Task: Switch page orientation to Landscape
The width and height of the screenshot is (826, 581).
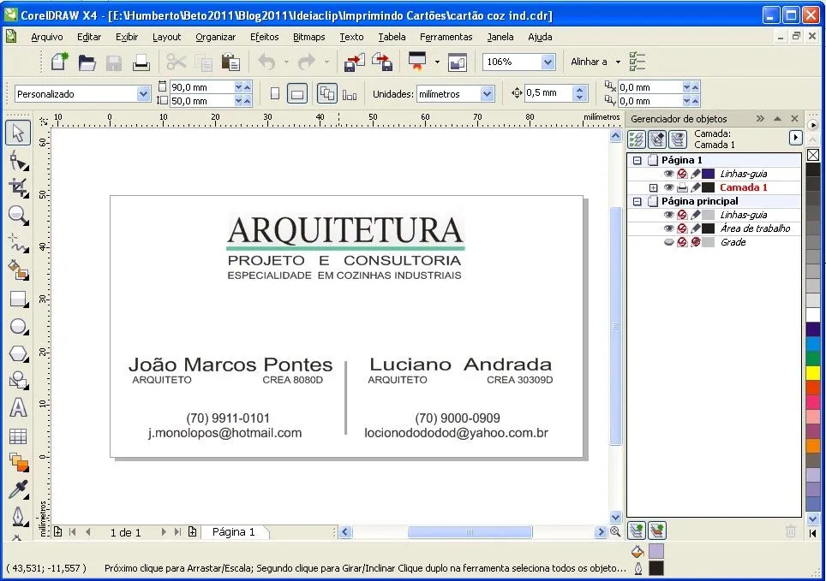Action: (x=297, y=93)
